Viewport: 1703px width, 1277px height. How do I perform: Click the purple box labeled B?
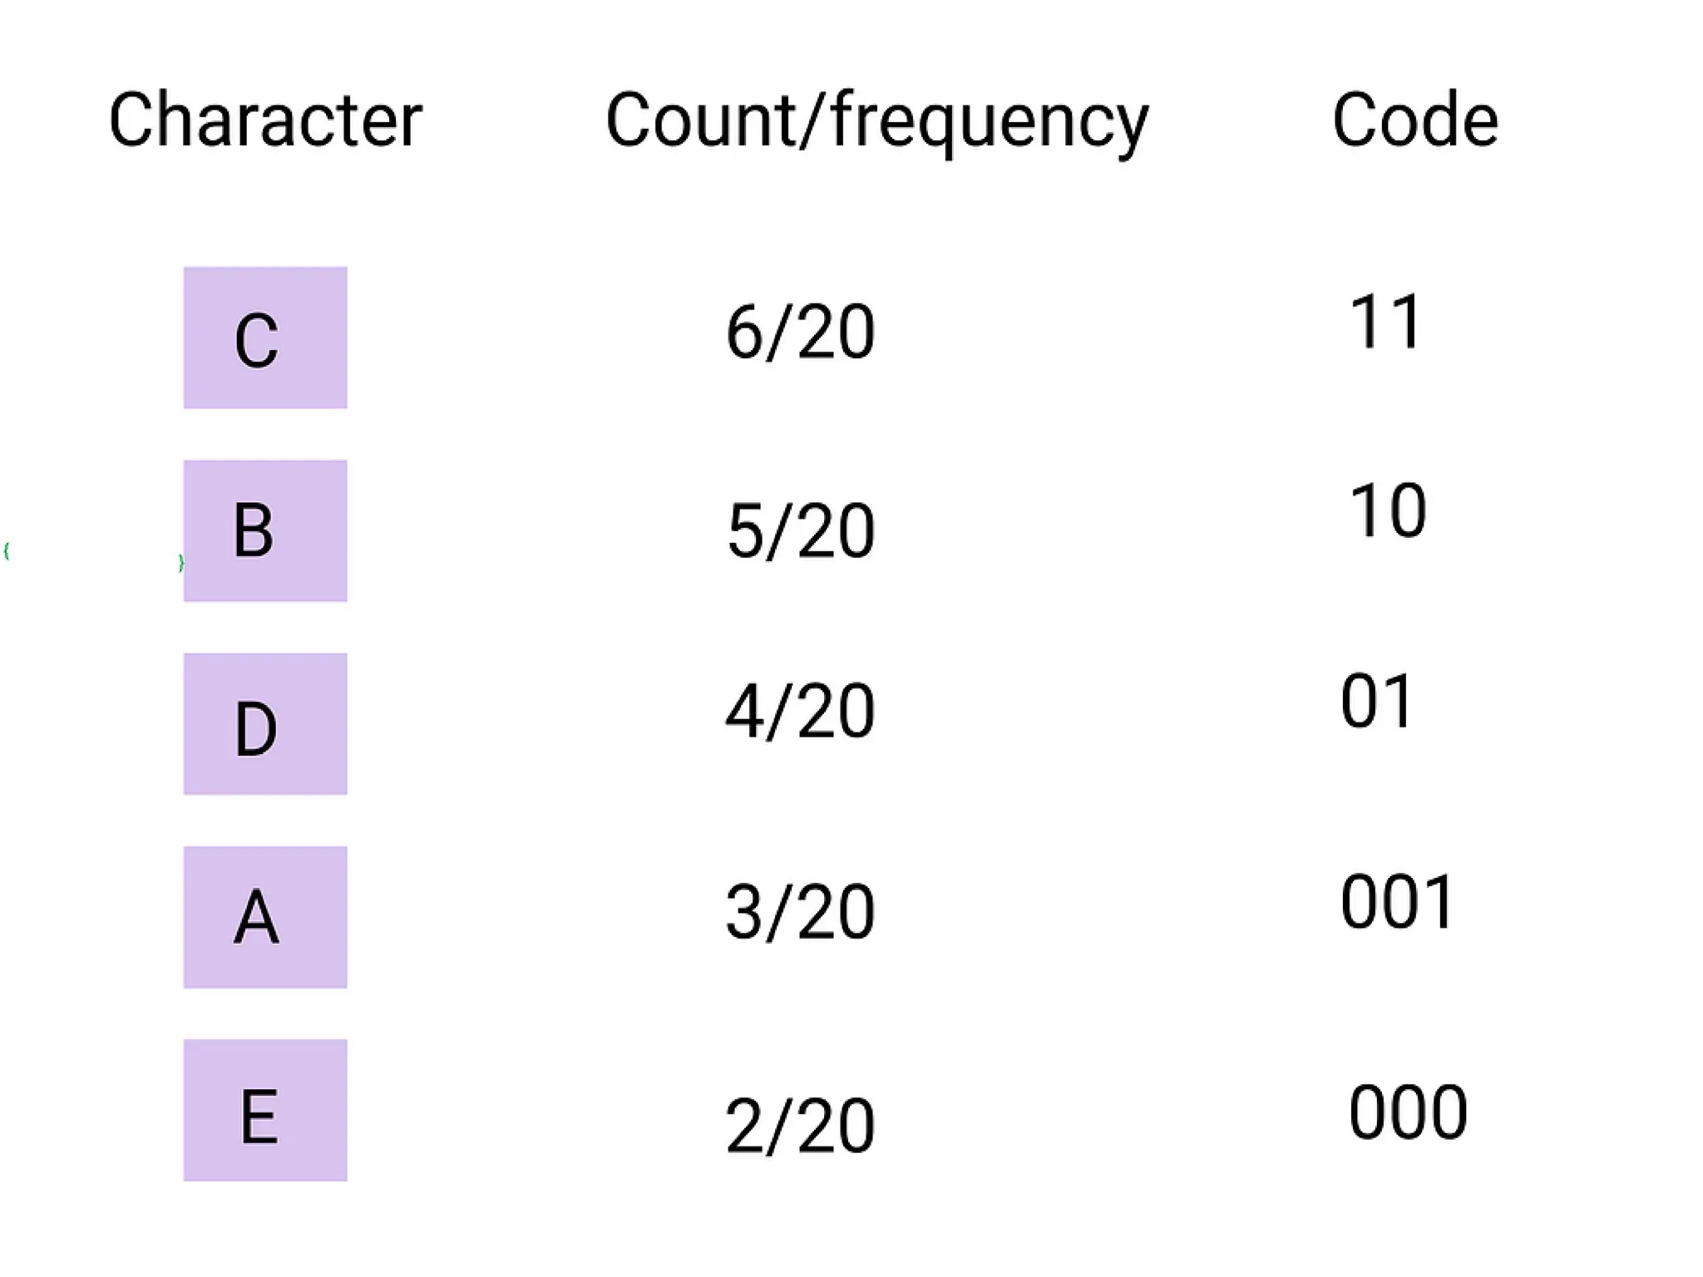coord(264,530)
